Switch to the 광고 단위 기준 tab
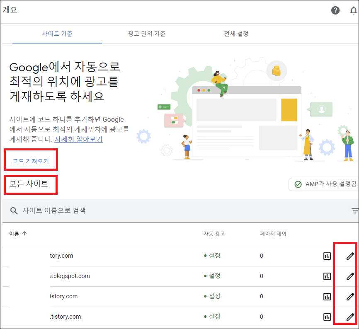This screenshot has height=329, width=359. (x=146, y=34)
